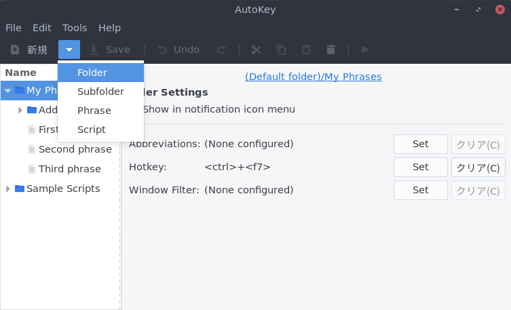511x310 pixels.
Task: Click the Save toolbar button
Action: 110,50
